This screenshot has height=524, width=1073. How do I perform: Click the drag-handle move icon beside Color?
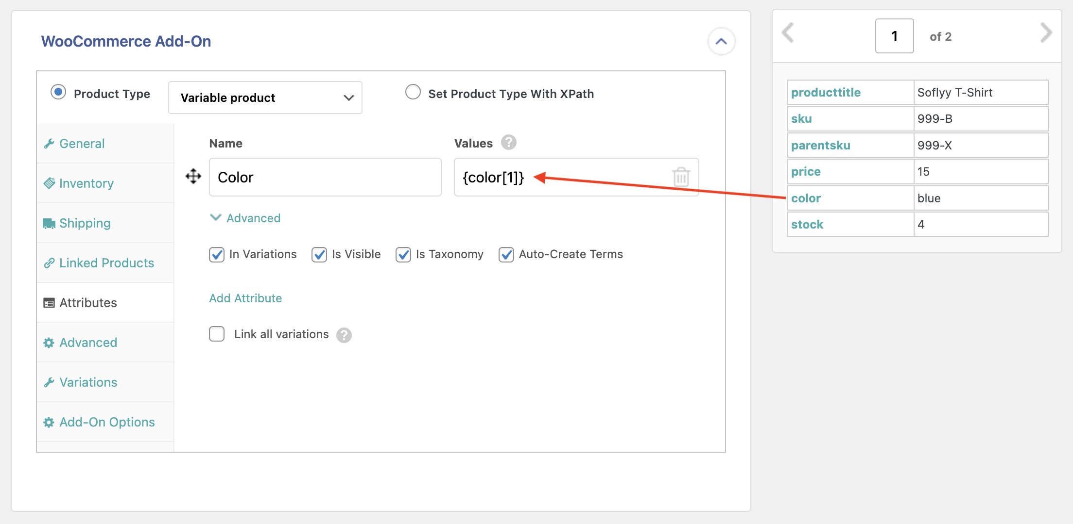click(193, 177)
